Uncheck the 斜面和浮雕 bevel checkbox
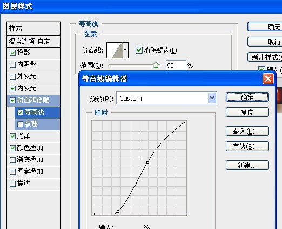This screenshot has height=229, width=282. click(12, 100)
